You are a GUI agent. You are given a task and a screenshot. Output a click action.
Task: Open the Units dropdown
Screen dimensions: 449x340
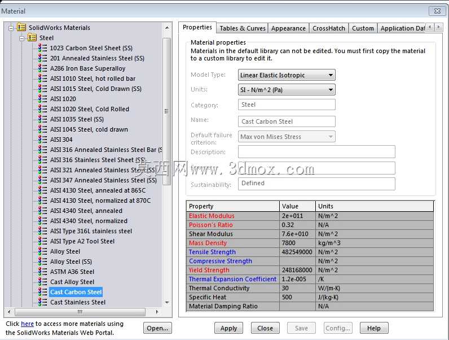click(287, 90)
